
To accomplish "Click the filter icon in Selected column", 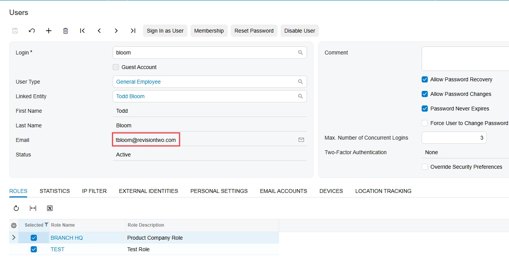I will click(46, 225).
